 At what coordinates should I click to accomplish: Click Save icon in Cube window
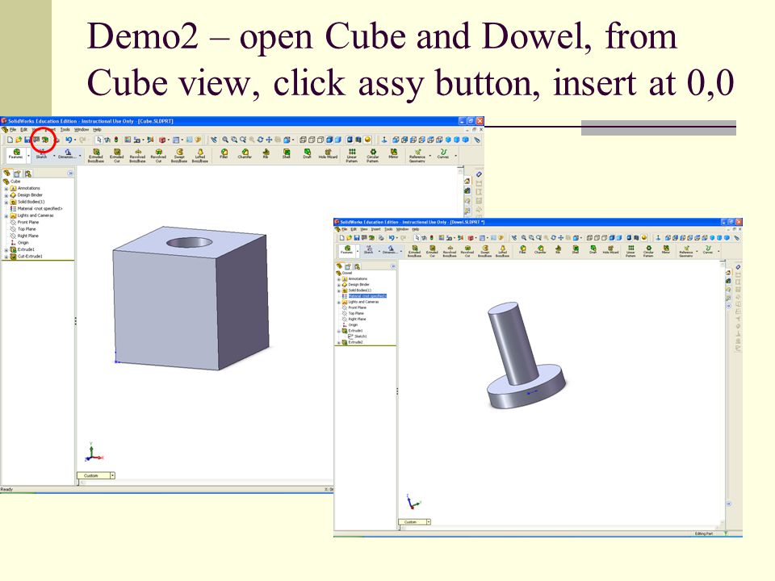point(27,140)
